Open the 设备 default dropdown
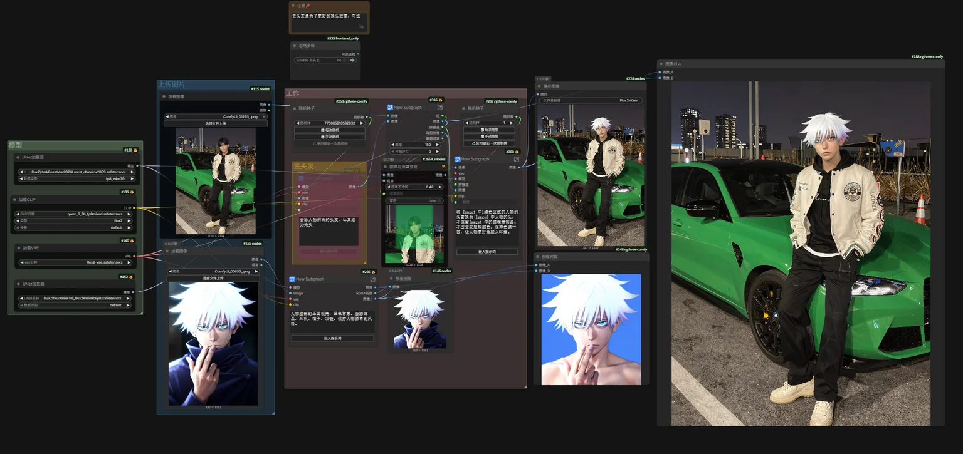The image size is (963, 454). click(x=74, y=228)
